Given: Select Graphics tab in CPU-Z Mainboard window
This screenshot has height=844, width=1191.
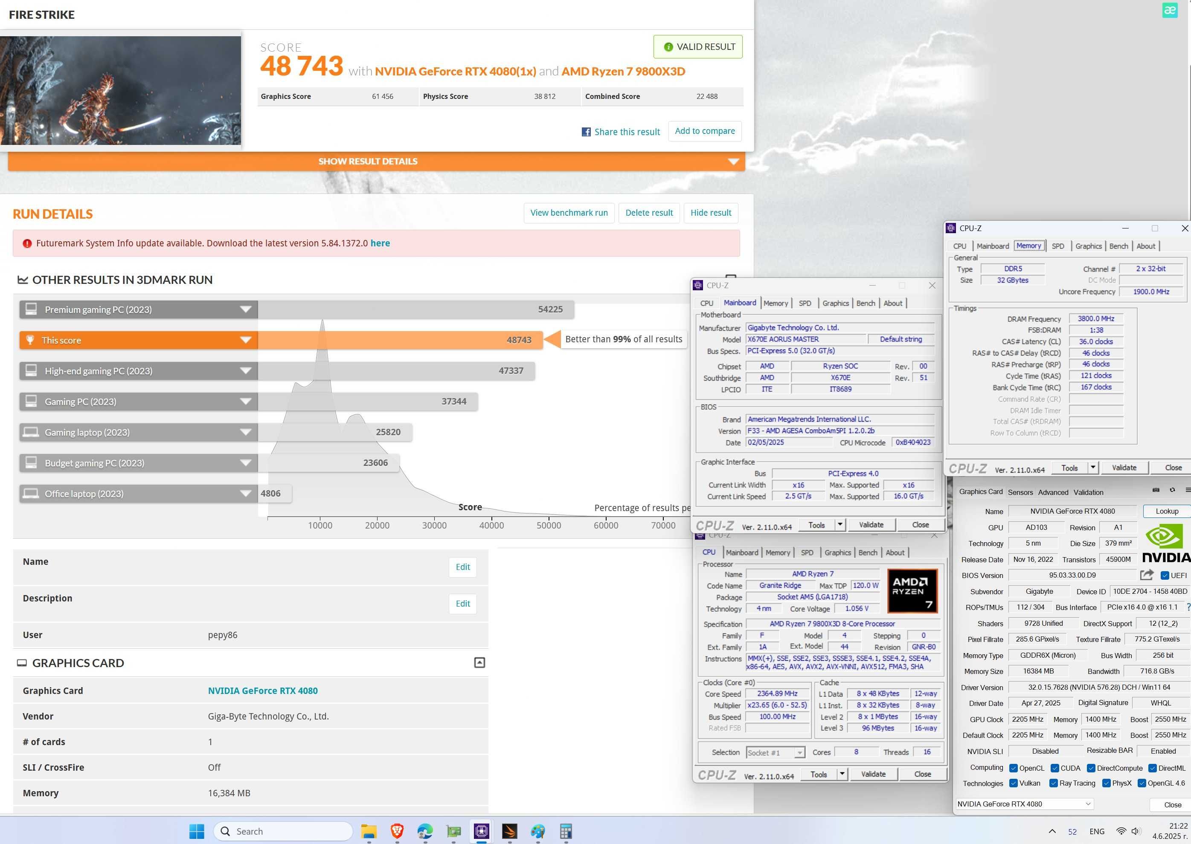Looking at the screenshot, I should [x=835, y=303].
